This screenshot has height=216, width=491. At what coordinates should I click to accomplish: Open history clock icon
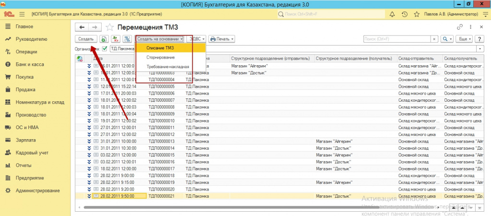click(x=404, y=14)
